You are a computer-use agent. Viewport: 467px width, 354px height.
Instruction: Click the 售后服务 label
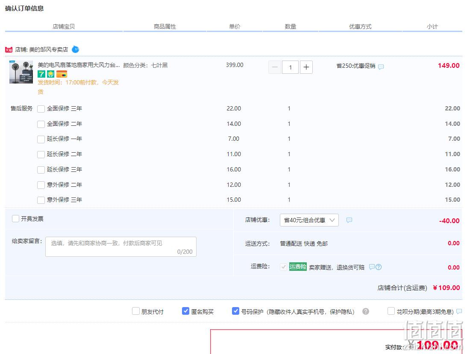21,108
